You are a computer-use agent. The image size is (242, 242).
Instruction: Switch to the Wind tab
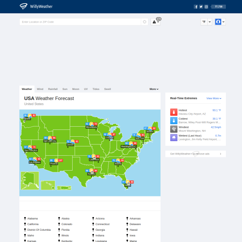pos(40,89)
